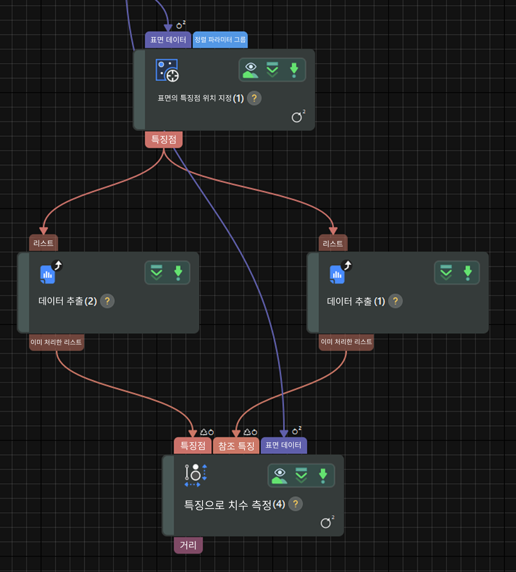The height and width of the screenshot is (572, 516).
Task: Select the 표면 데이터 input port at top
Action: coord(168,40)
